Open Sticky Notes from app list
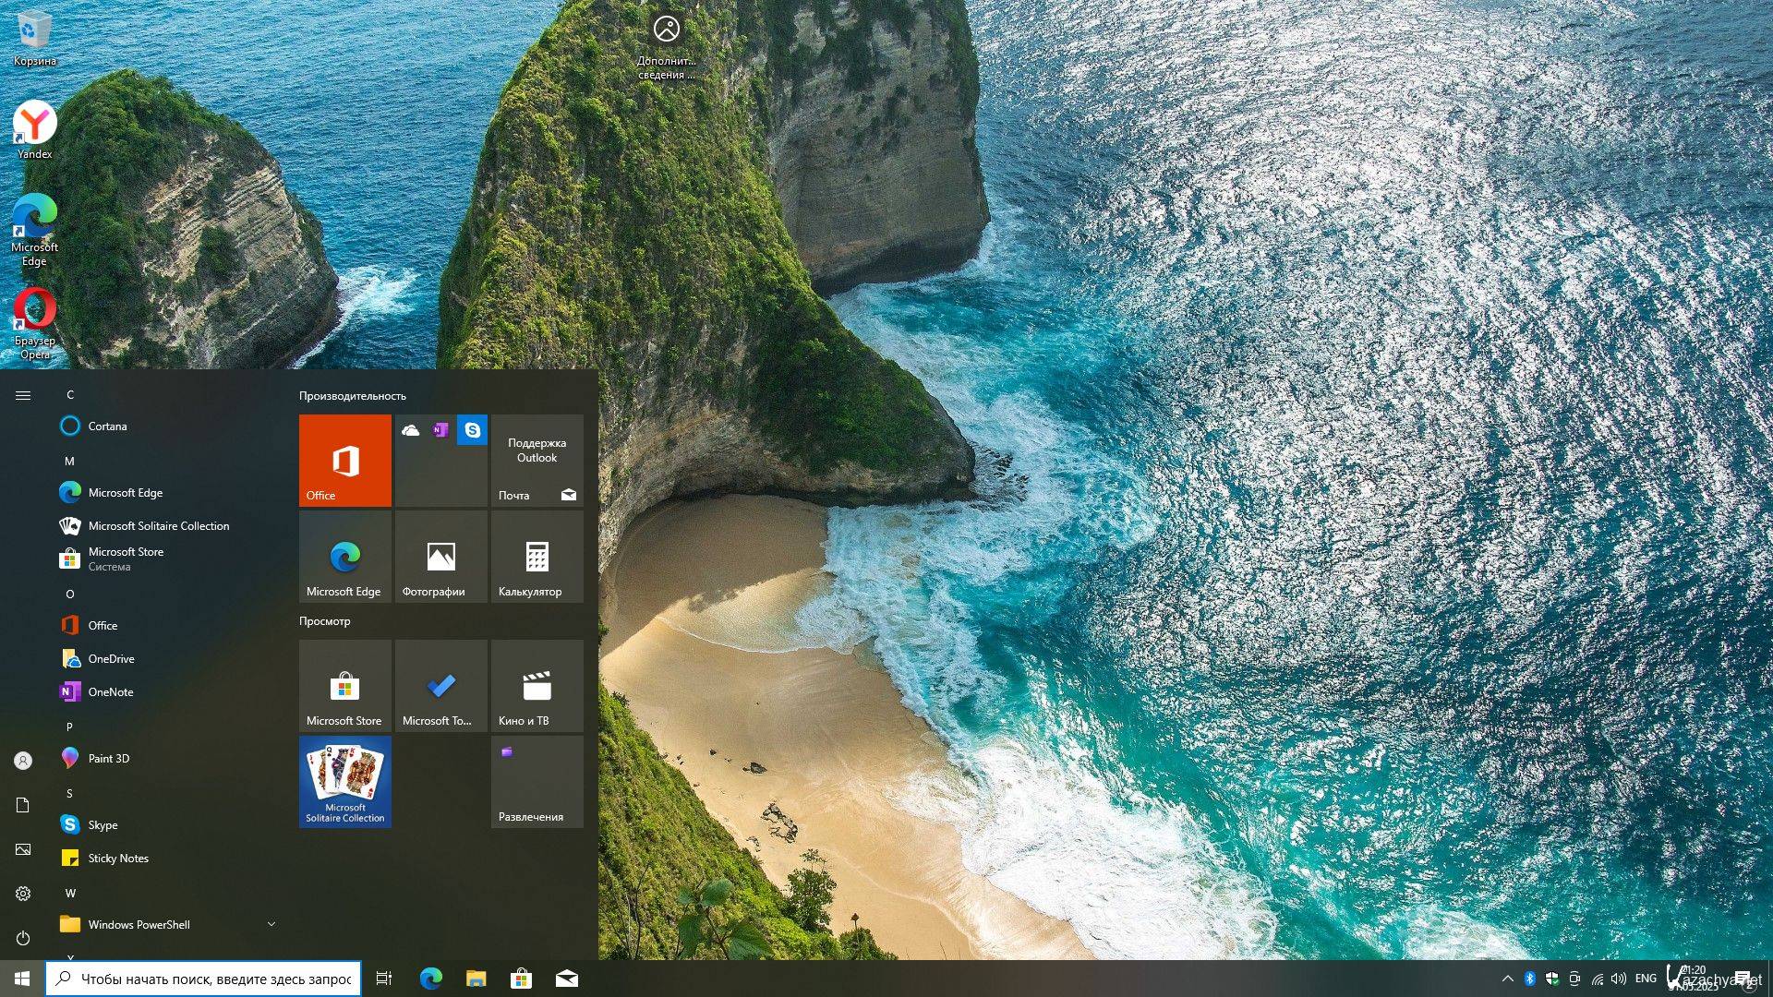Screen dimensions: 1773x997 coord(118,858)
